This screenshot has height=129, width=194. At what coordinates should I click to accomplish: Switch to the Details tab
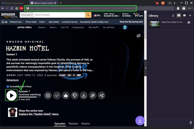point(85,124)
